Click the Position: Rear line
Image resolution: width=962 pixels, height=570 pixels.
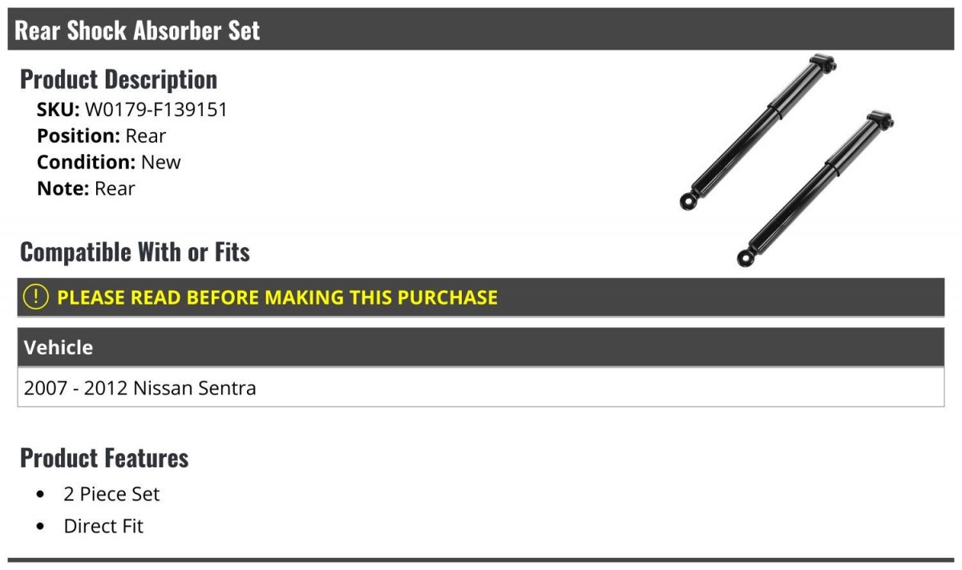click(x=101, y=136)
